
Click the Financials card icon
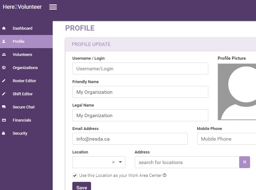(4, 120)
